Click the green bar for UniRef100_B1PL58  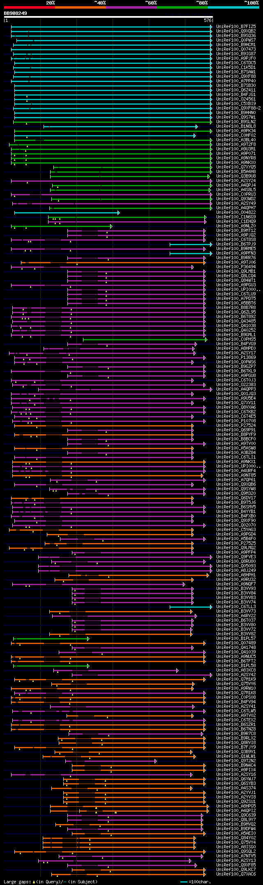click(51, 666)
